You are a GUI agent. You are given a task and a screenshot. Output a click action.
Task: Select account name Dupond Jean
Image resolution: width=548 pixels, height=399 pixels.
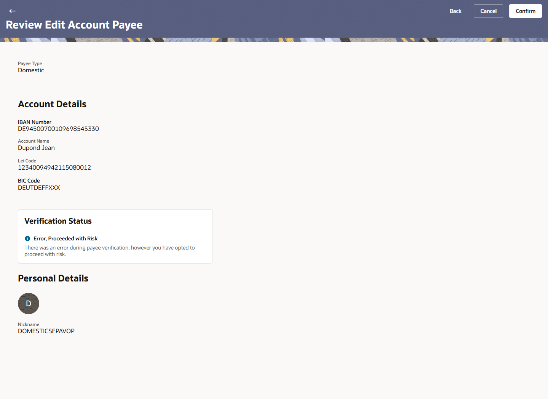[x=36, y=148]
